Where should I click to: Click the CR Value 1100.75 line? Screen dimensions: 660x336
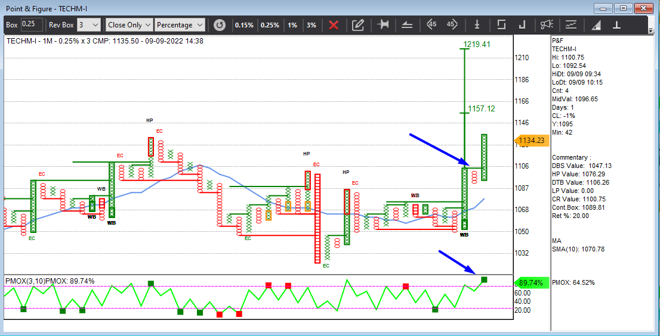579,199
